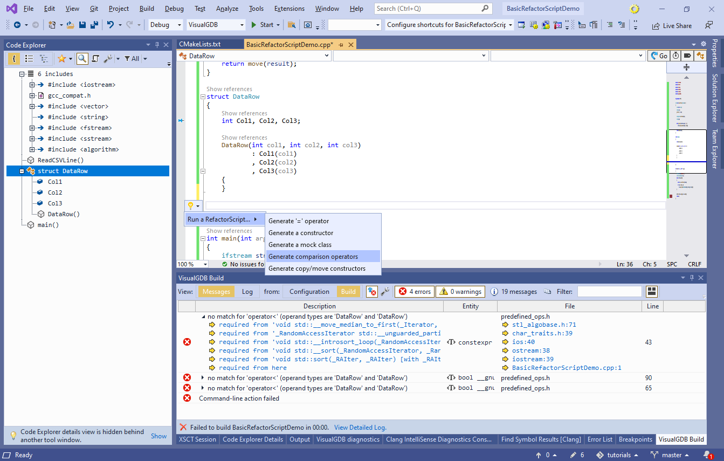Collapse the 6 includes tree node

22,74
